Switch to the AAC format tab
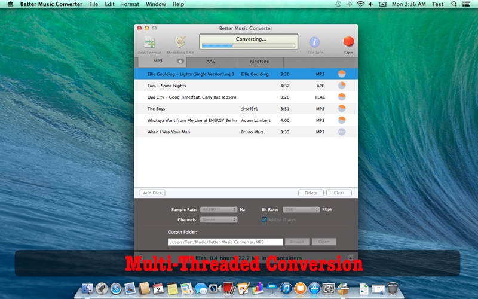The width and height of the screenshot is (478, 299). 211,62
